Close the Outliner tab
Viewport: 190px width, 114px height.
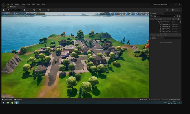[x=162, y=13]
